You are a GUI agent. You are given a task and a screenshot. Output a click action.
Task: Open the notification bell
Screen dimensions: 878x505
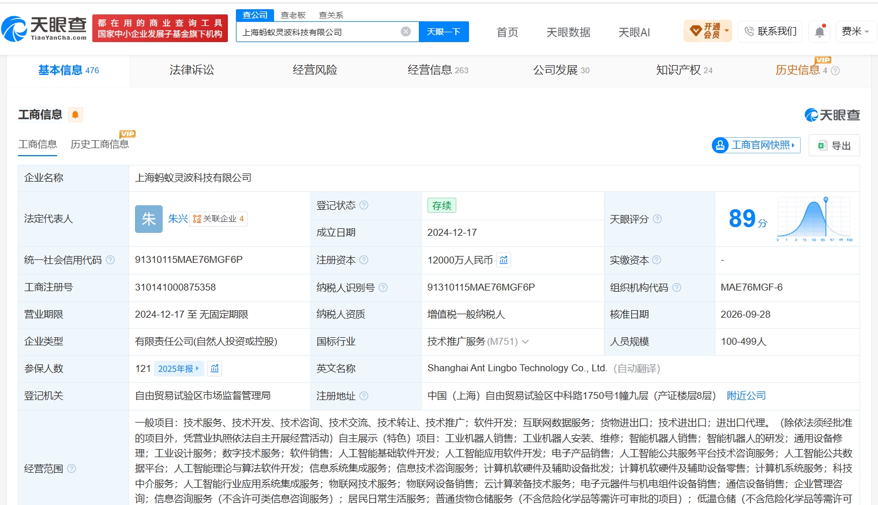click(x=819, y=32)
